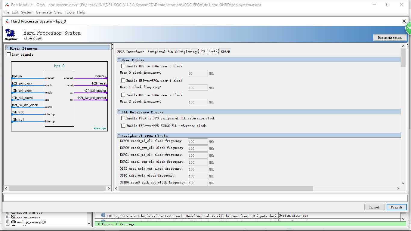Click the SDIO sdio_cclk frequency field
Screen dimensions: 411x231
coord(198,176)
